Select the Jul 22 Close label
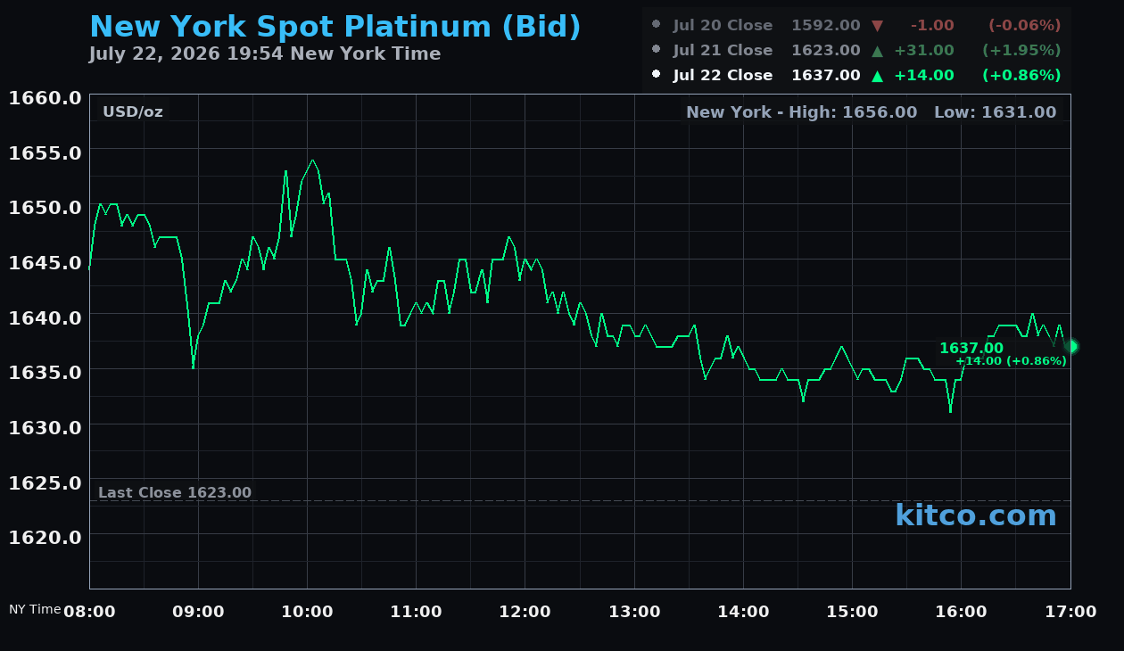The width and height of the screenshot is (1124, 651). point(723,75)
